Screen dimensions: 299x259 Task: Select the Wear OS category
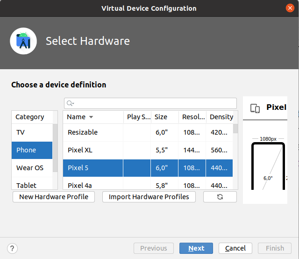click(32, 168)
